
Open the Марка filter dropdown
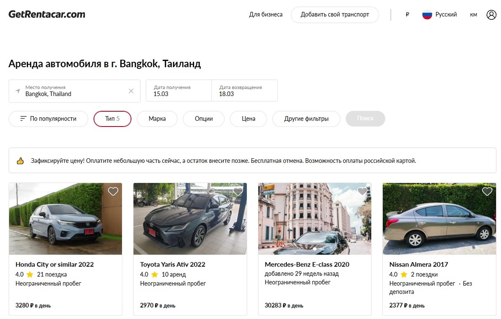pyautogui.click(x=157, y=119)
